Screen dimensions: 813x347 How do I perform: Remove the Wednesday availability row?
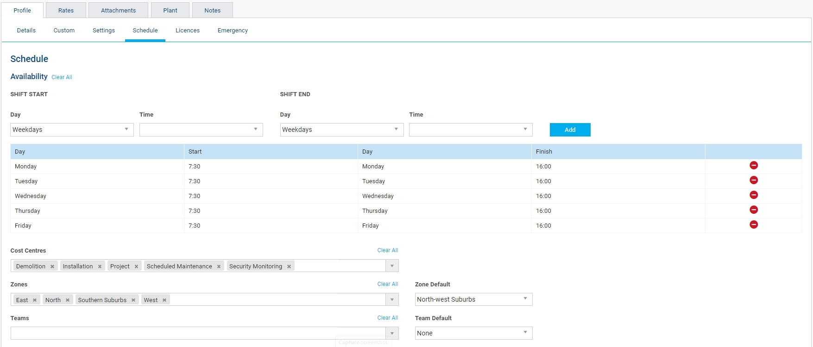pyautogui.click(x=753, y=195)
